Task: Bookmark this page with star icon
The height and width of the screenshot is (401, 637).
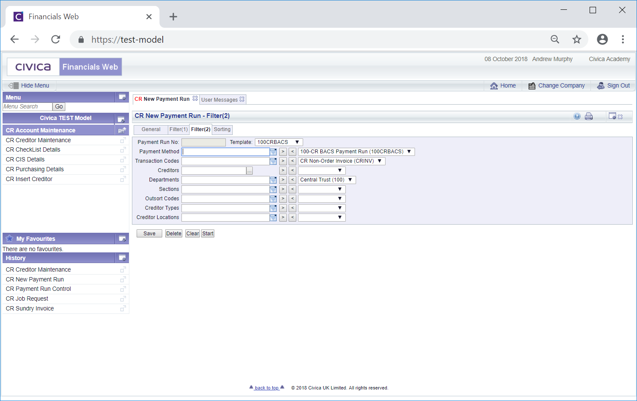Action: (x=577, y=39)
